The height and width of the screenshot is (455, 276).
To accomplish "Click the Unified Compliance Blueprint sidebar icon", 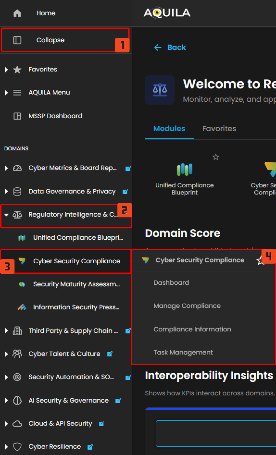I will (x=22, y=238).
